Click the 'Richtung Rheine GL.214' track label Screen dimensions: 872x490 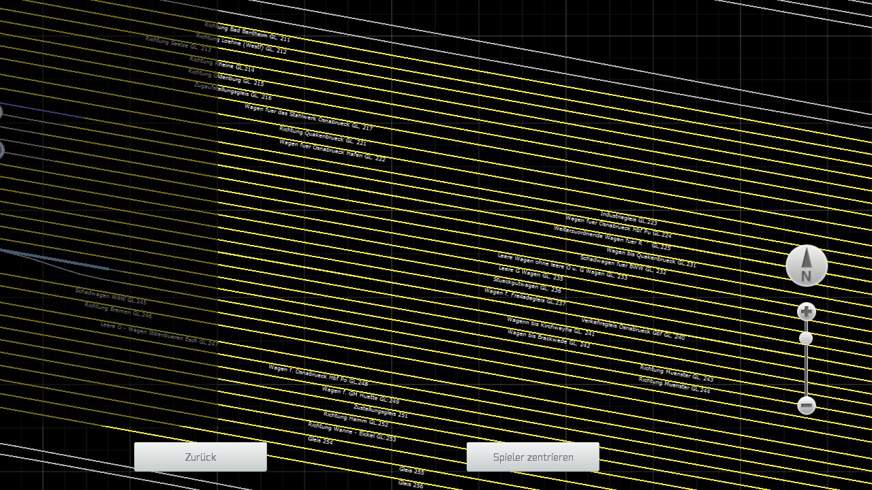pyautogui.click(x=222, y=65)
